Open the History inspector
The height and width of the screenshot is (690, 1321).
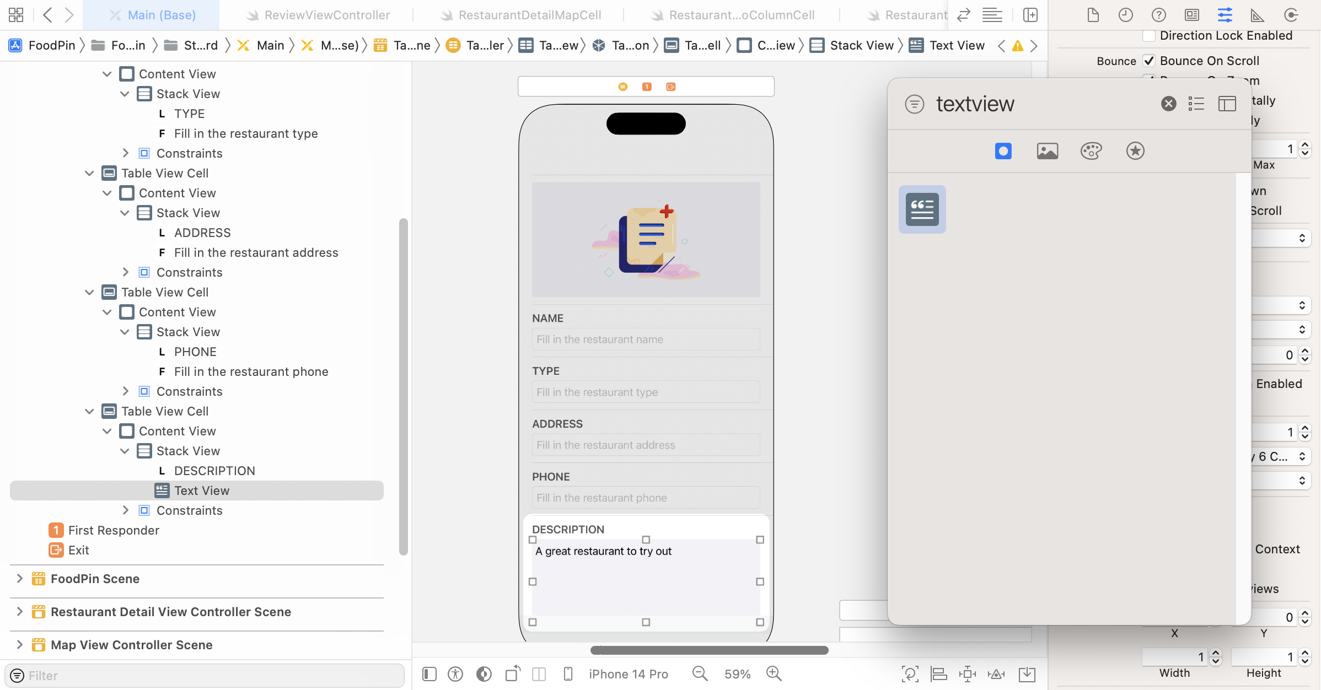click(1126, 15)
